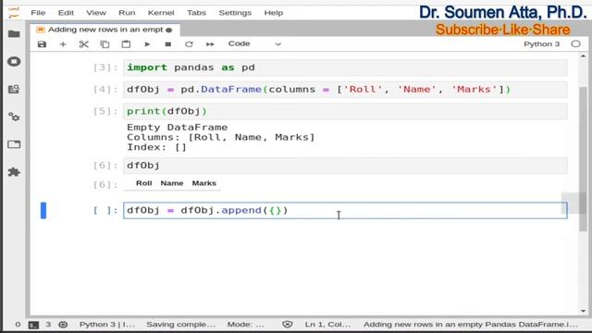Insert a cell below with plus icon
This screenshot has height=333, width=592.
[63, 44]
